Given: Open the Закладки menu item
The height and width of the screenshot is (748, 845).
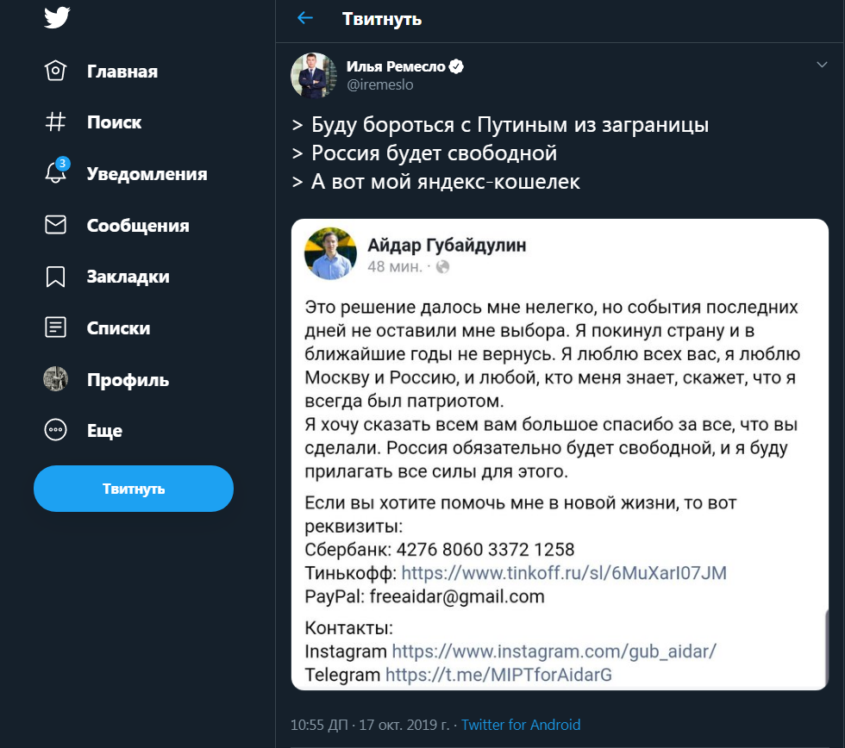Looking at the screenshot, I should [x=128, y=277].
